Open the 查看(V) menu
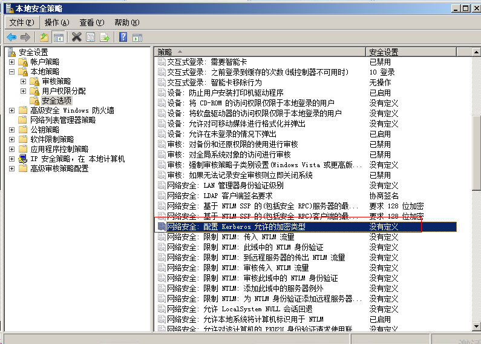The width and height of the screenshot is (481, 344). [x=92, y=22]
